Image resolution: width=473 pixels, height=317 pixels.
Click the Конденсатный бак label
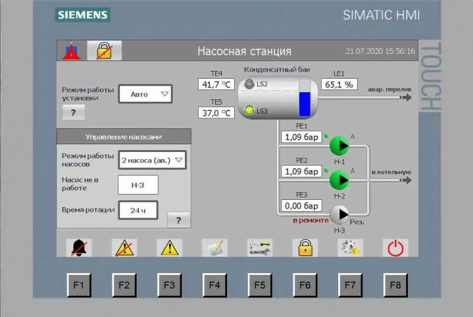click(277, 69)
